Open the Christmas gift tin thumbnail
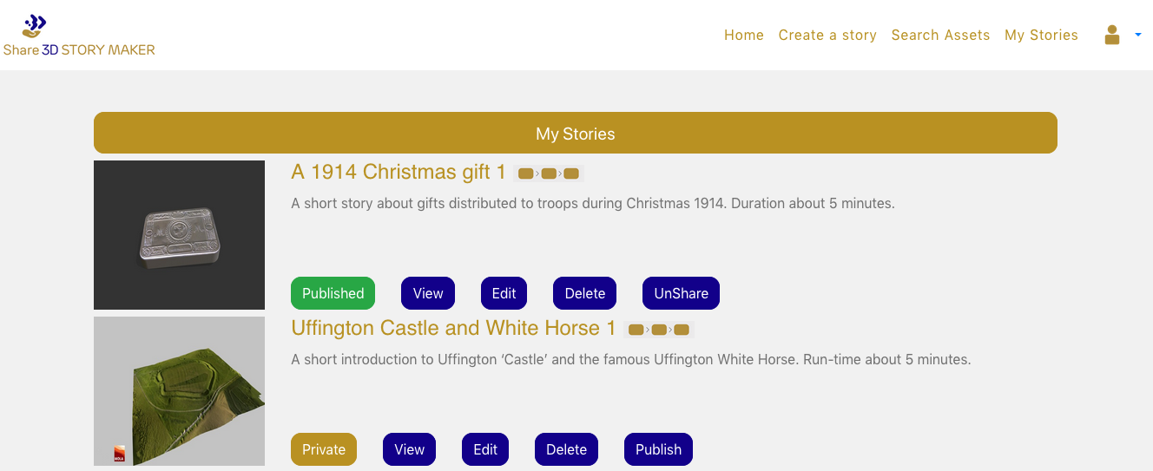Screen dimensions: 1153x471 pyautogui.click(x=179, y=235)
